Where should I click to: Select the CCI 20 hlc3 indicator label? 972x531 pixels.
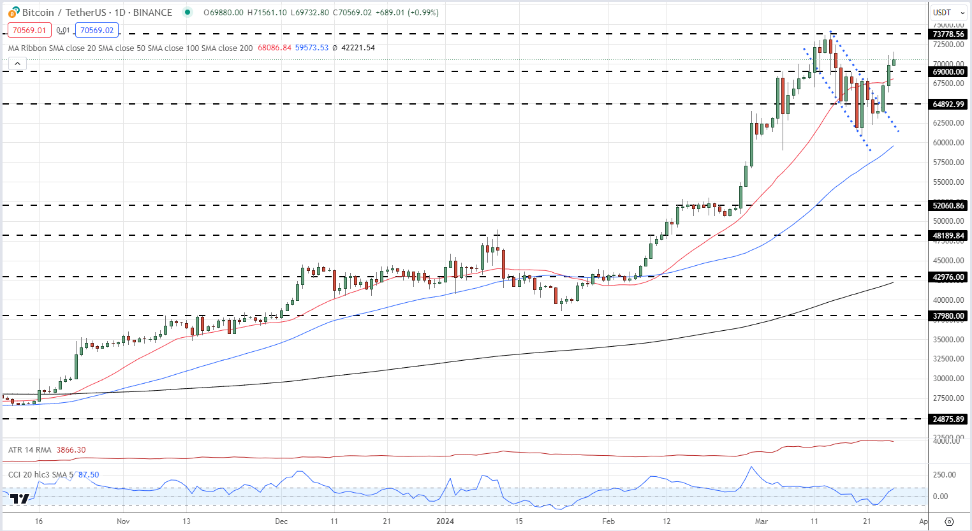[40, 474]
